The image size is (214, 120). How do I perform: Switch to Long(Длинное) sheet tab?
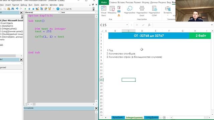pyautogui.click(x=151, y=117)
